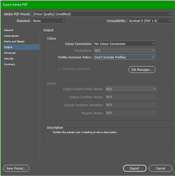Screen dimensions: 175x176
Task: Click Save Preset button
Action: click(16, 168)
